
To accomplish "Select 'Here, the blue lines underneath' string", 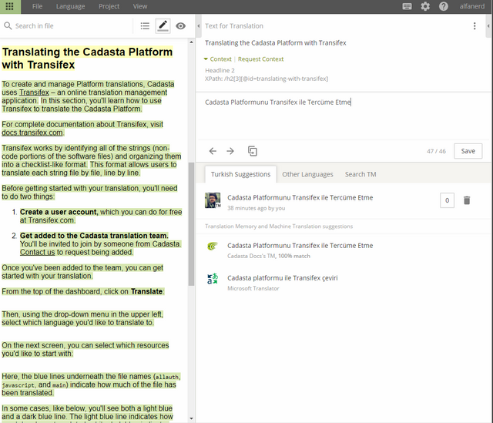I will (x=91, y=384).
